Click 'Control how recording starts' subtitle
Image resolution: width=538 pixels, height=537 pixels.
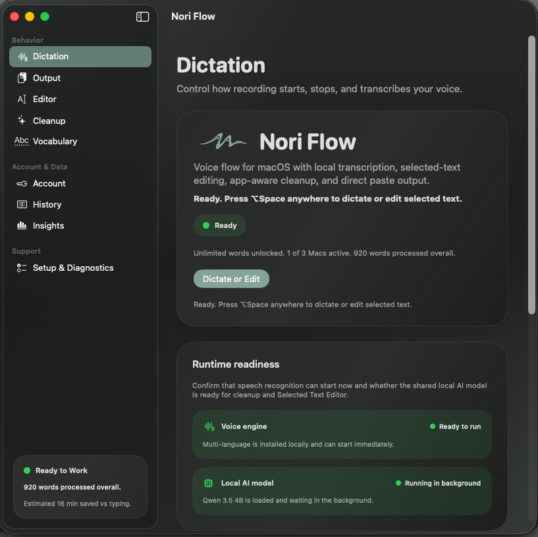(319, 89)
